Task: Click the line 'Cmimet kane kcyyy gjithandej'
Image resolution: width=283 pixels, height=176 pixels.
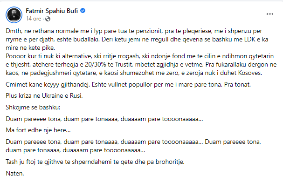Action: (x=128, y=84)
